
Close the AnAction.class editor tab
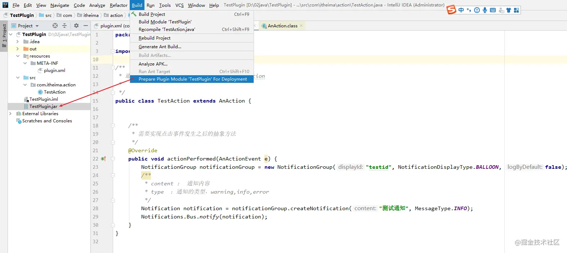(x=301, y=26)
